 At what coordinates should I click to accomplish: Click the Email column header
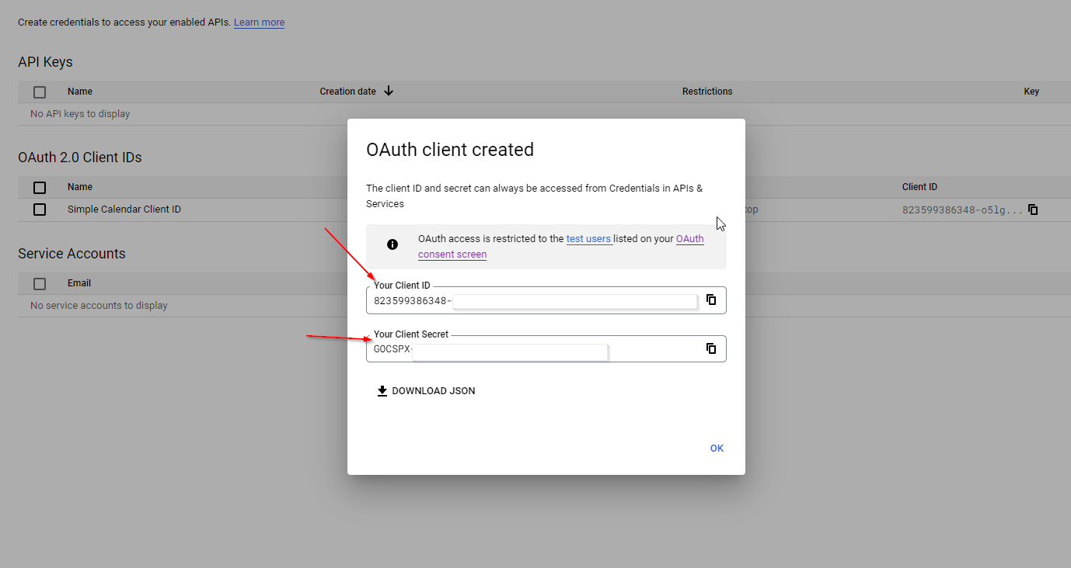pyautogui.click(x=79, y=283)
